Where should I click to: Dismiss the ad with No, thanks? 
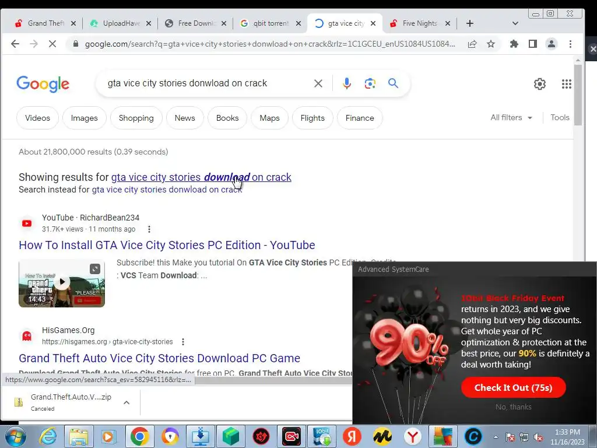513,407
